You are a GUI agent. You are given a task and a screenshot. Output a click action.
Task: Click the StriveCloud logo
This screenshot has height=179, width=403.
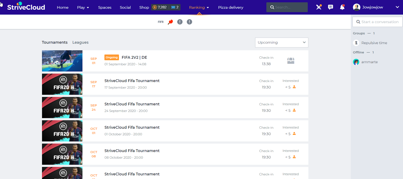point(26,7)
